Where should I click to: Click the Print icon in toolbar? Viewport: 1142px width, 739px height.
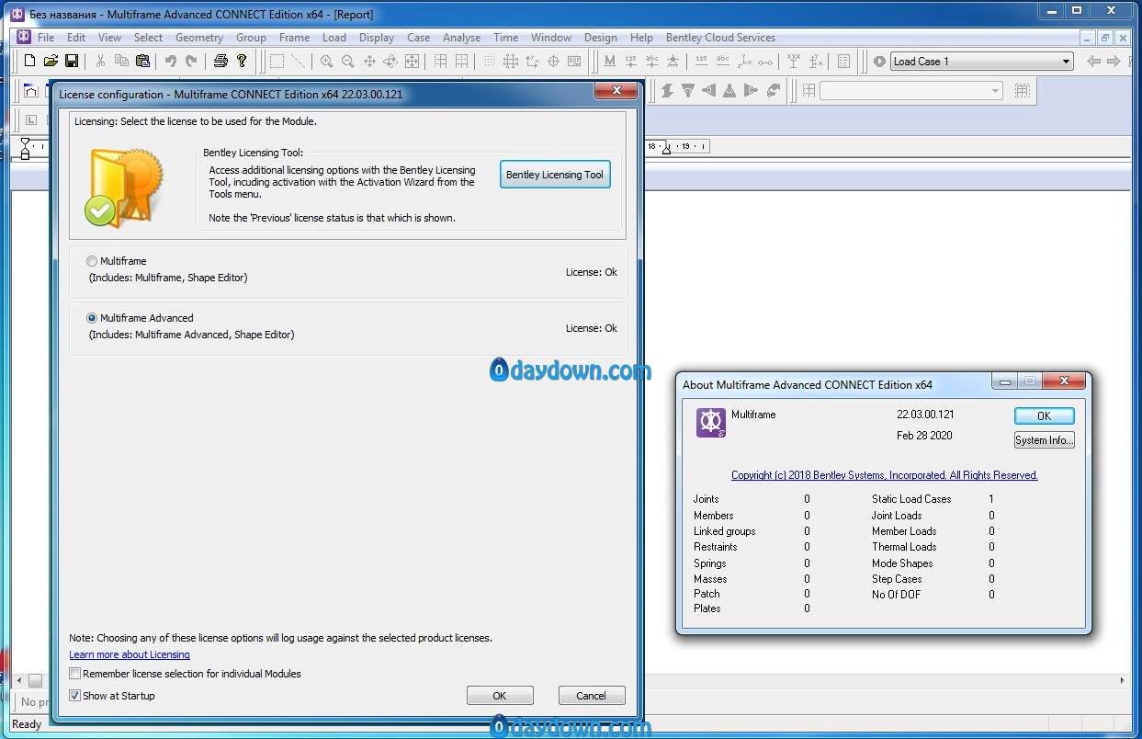(x=220, y=62)
